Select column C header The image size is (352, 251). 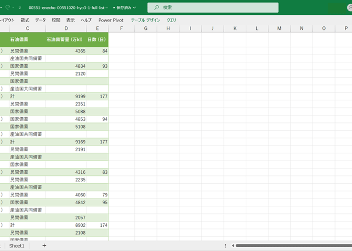click(27, 29)
